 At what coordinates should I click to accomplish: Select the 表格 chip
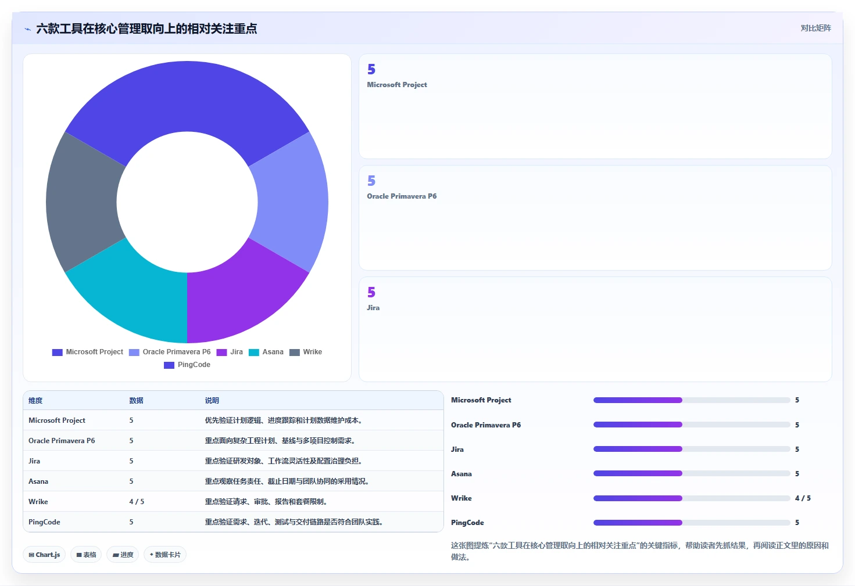(86, 555)
